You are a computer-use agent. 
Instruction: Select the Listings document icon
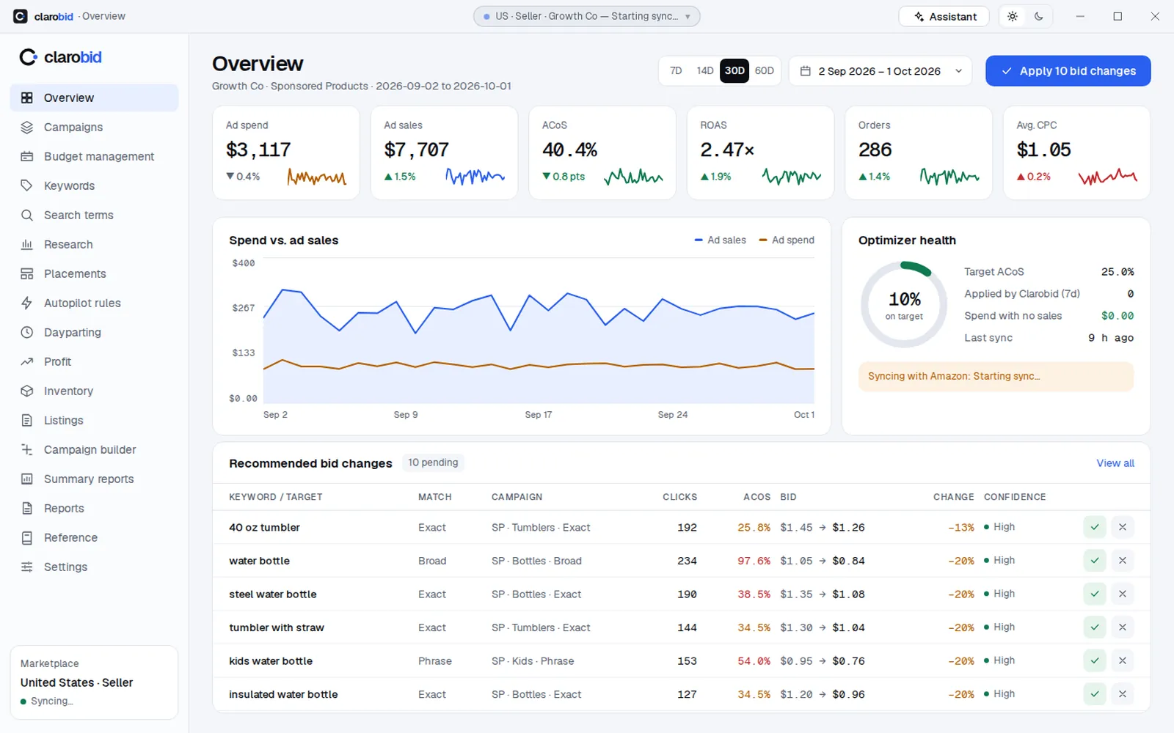click(27, 420)
